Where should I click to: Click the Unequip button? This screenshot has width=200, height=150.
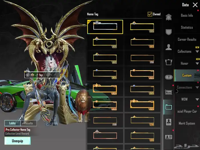point(17,141)
